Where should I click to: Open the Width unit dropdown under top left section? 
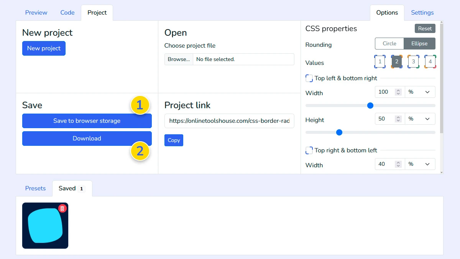click(420, 92)
